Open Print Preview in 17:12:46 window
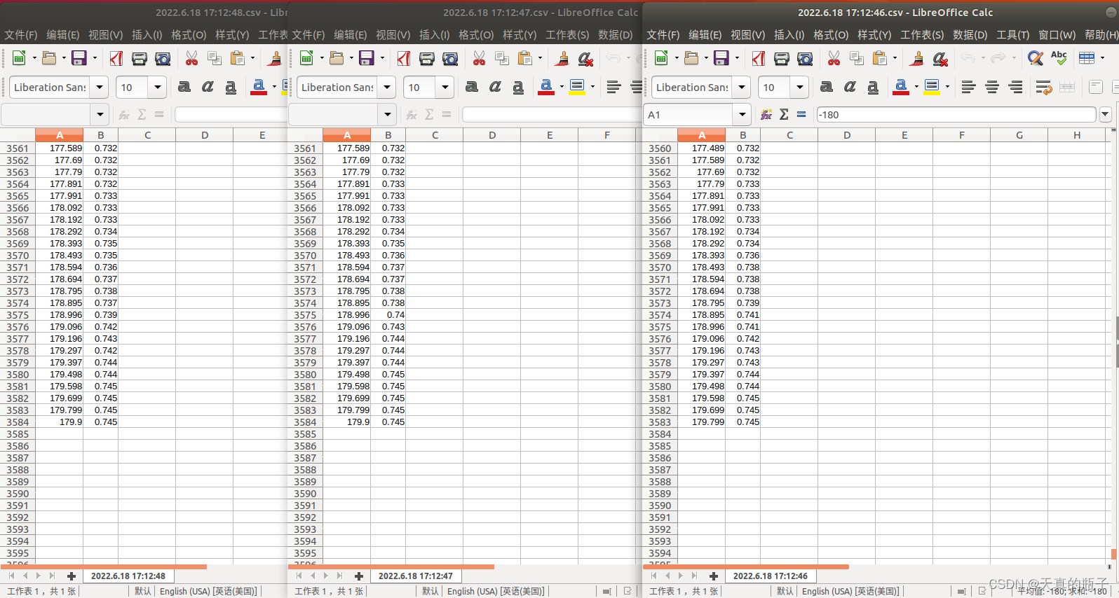The image size is (1119, 598). point(805,58)
